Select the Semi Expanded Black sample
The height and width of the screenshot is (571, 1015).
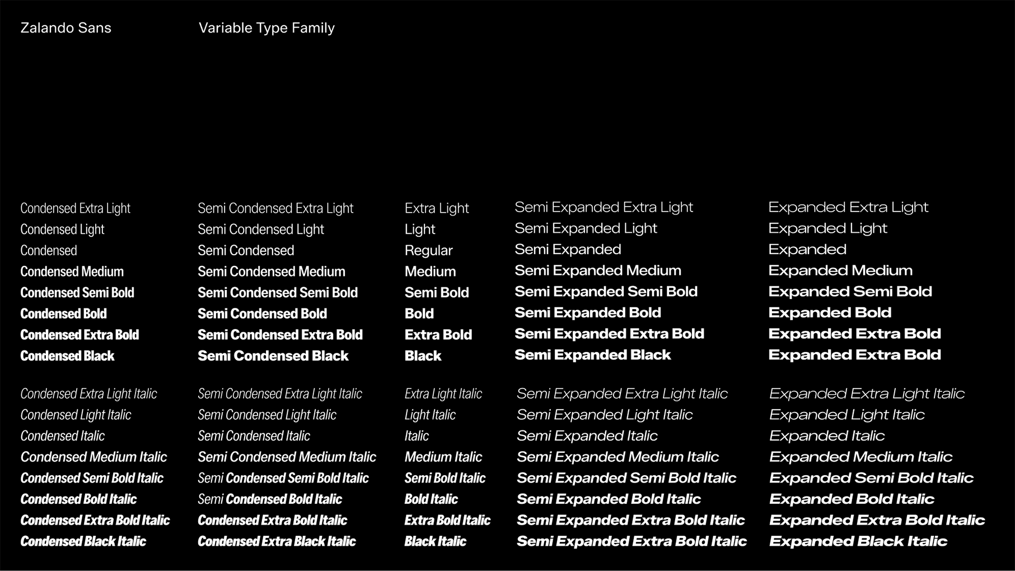coord(592,355)
